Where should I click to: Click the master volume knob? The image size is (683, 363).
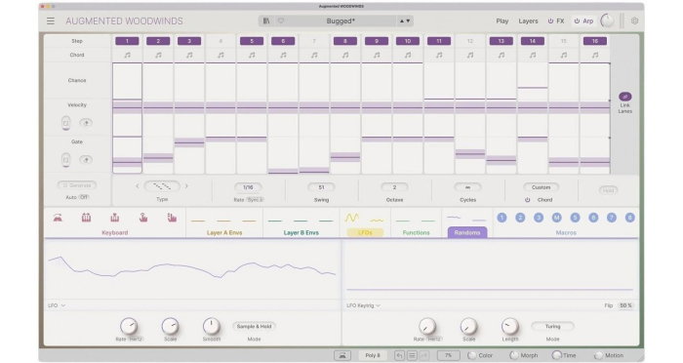coord(607,20)
